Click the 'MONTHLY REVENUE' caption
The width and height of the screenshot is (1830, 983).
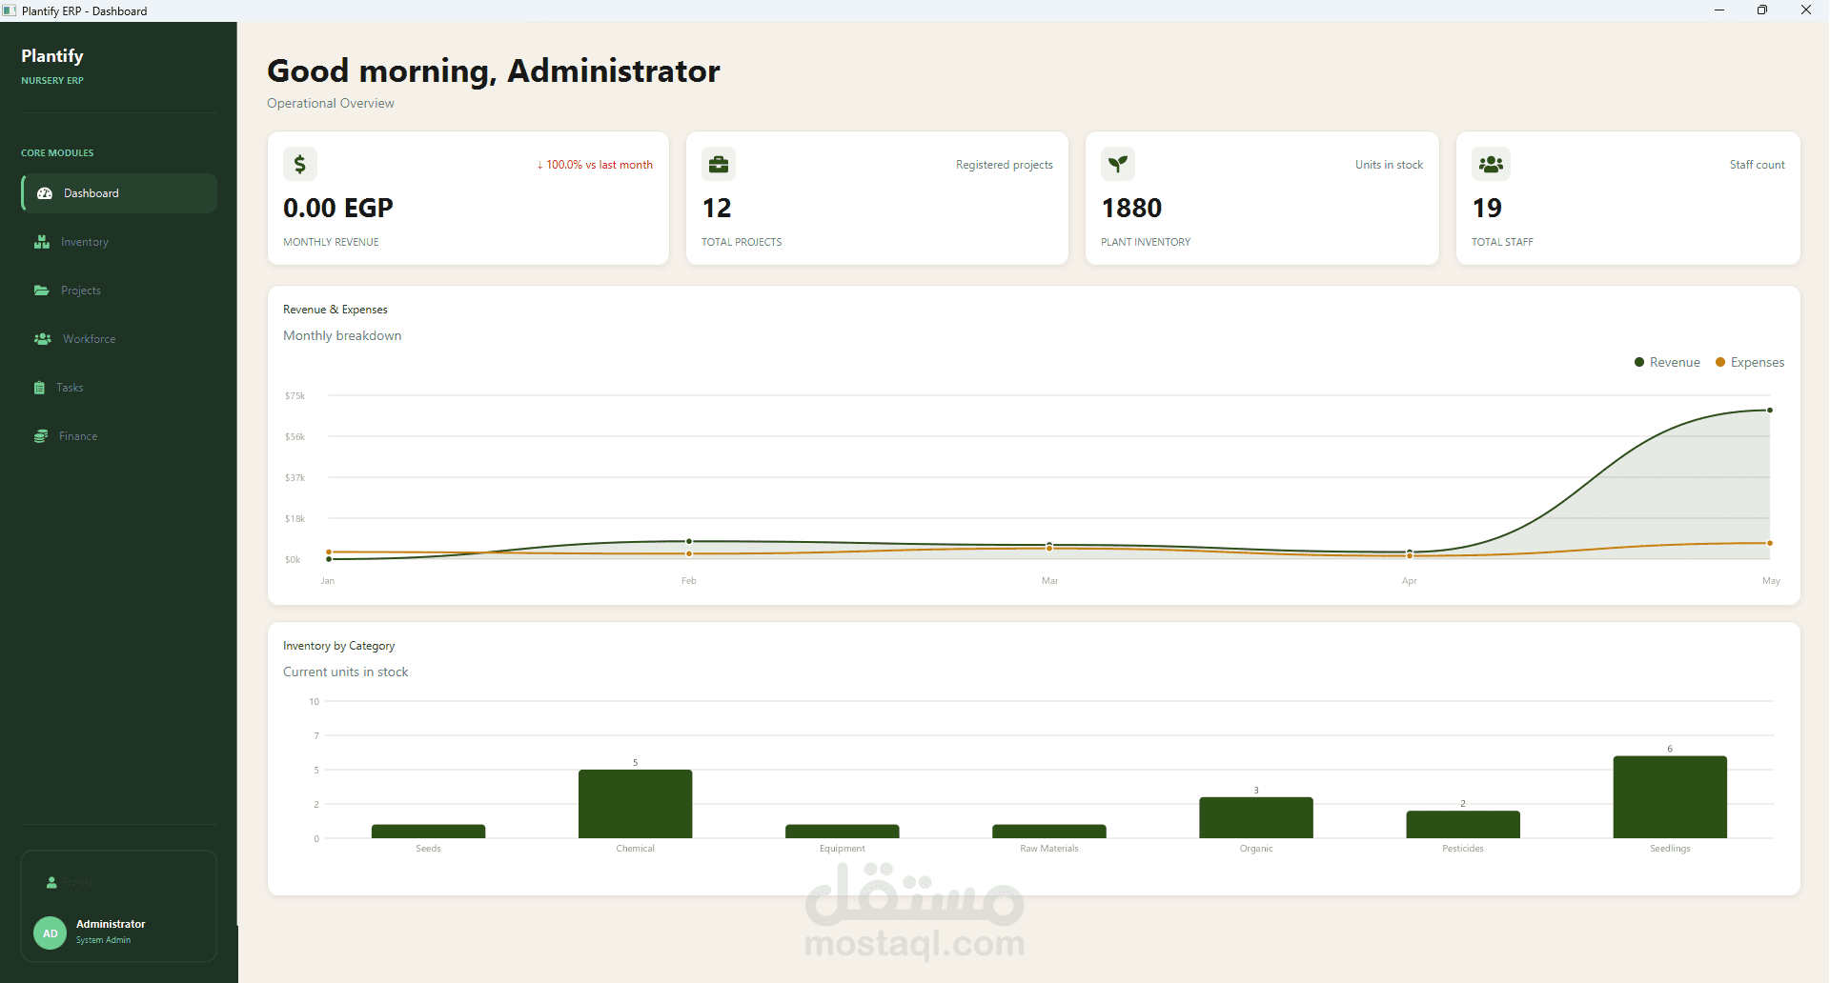coord(331,242)
